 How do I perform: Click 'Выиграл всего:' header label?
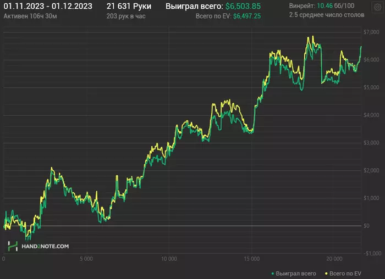194,6
